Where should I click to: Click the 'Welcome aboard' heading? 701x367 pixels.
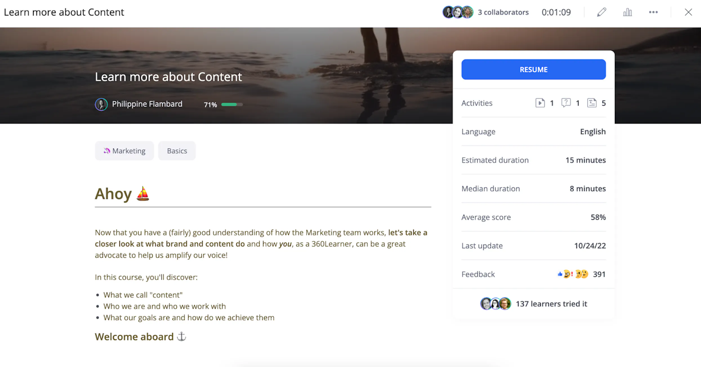point(134,337)
